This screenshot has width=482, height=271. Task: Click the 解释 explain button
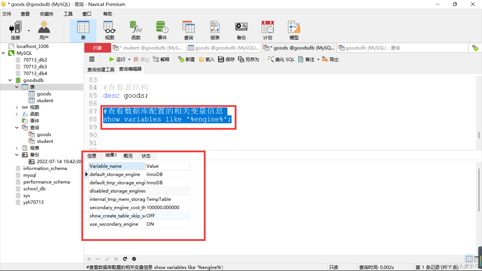coord(161,59)
